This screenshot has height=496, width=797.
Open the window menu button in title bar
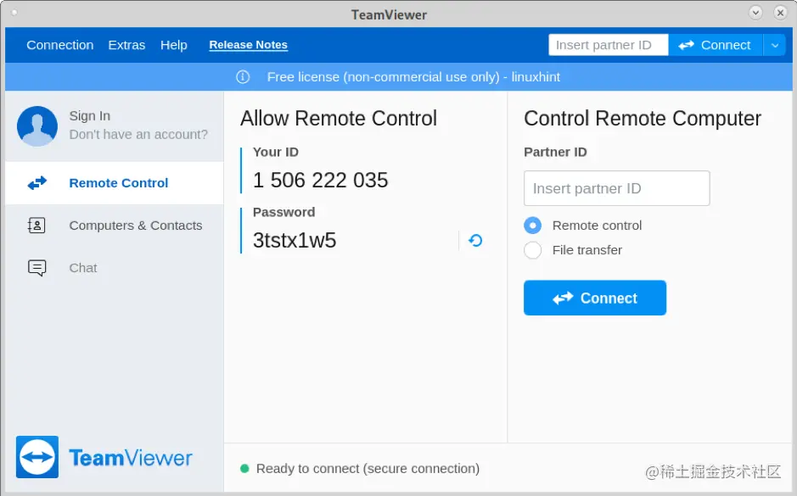tap(755, 12)
